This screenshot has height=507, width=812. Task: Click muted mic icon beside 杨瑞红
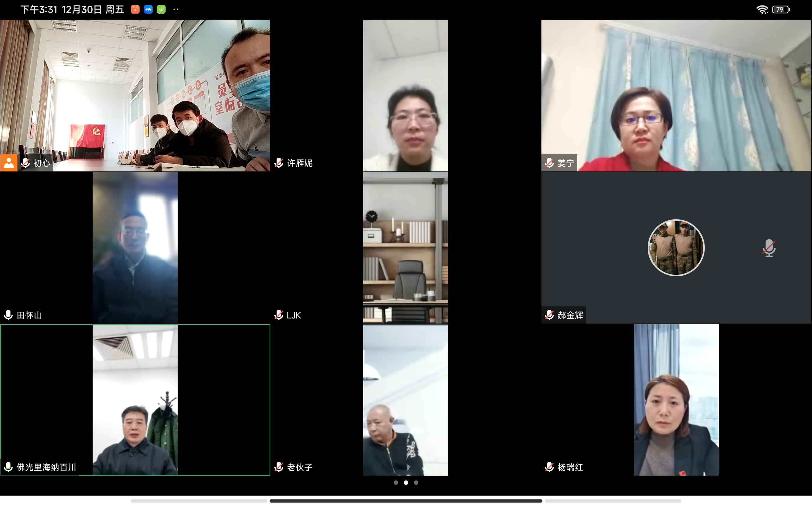(x=549, y=467)
